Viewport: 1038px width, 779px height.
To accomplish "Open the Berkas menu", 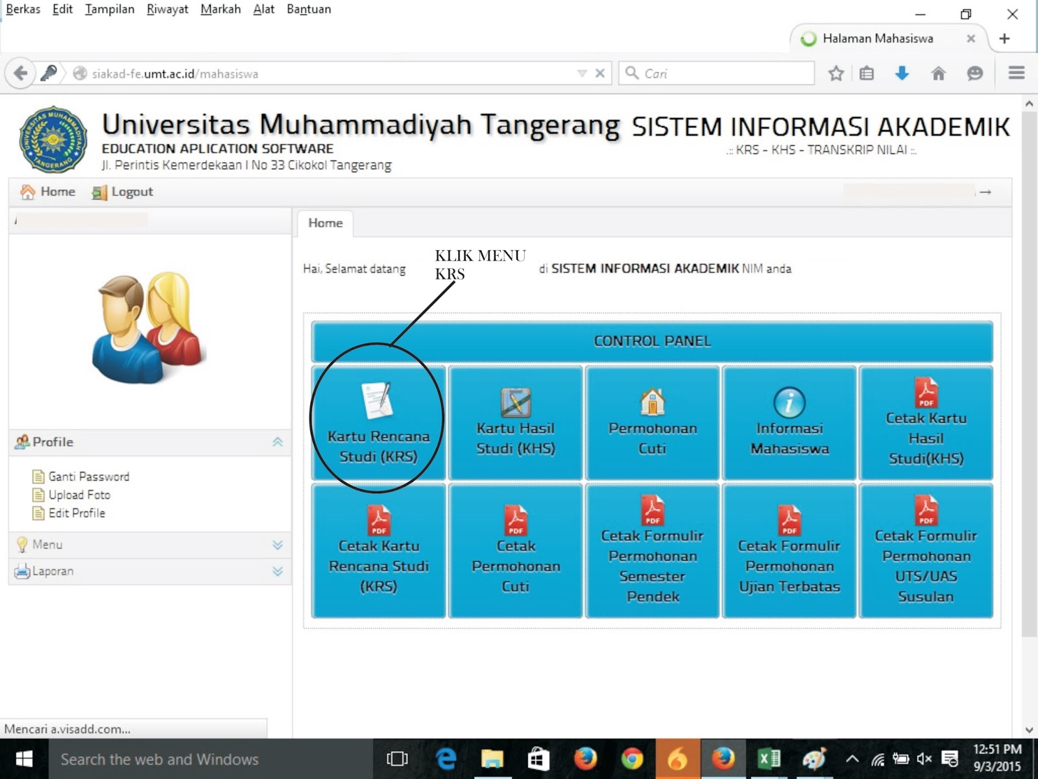I will 23,9.
